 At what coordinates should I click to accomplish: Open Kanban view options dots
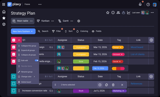coord(53,21)
